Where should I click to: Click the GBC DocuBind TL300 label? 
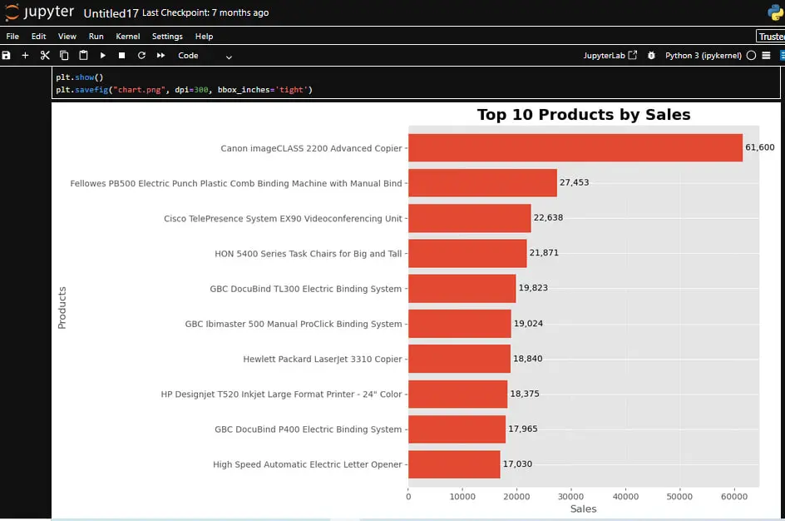point(306,289)
